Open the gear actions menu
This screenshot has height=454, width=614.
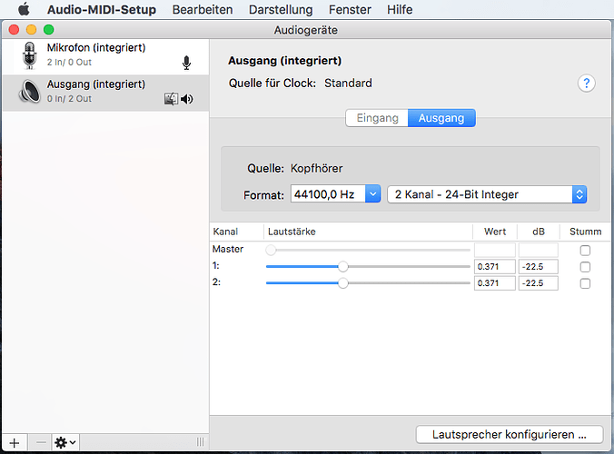[65, 442]
